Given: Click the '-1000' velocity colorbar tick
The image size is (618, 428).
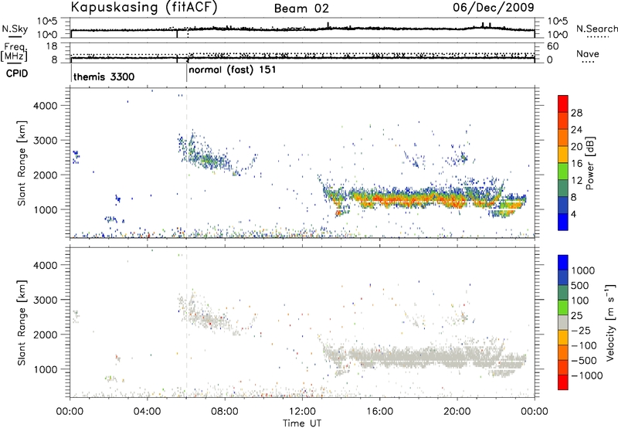Looking at the screenshot, I should point(586,375).
